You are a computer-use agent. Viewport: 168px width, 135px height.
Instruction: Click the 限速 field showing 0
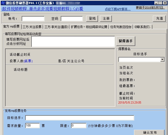pyautogui.click(x=79, y=125)
